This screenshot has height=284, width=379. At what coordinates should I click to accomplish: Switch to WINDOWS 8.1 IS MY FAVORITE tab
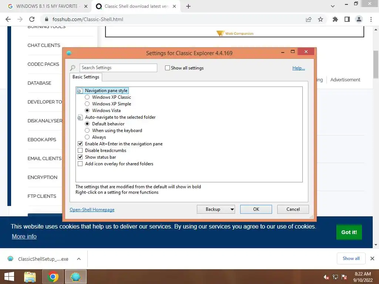pyautogui.click(x=46, y=6)
